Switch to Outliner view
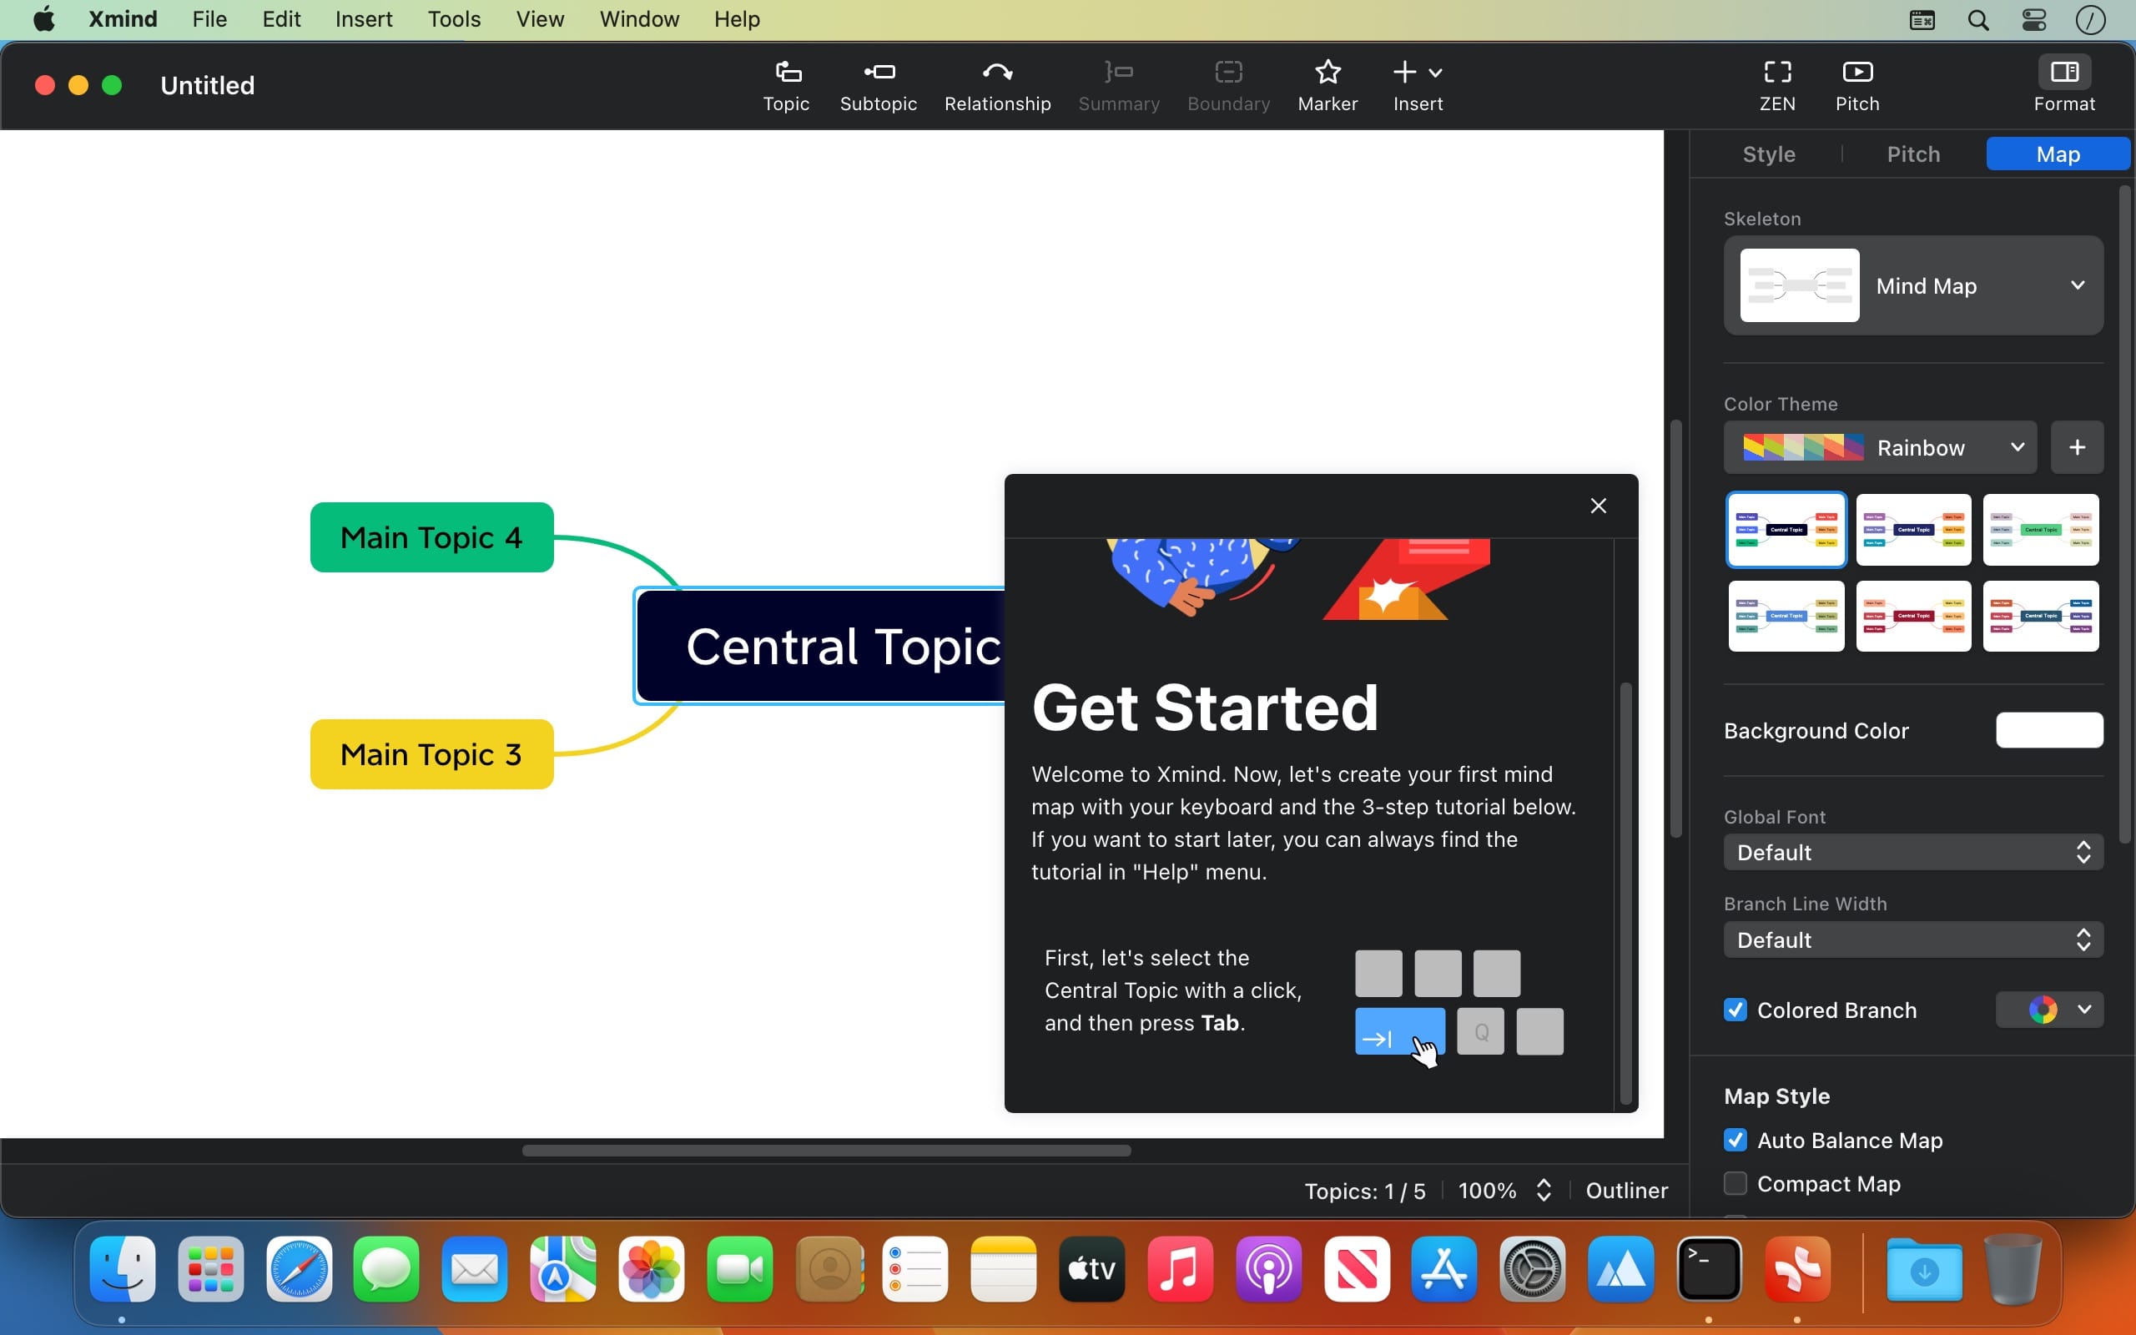The width and height of the screenshot is (2136, 1335). tap(1626, 1190)
